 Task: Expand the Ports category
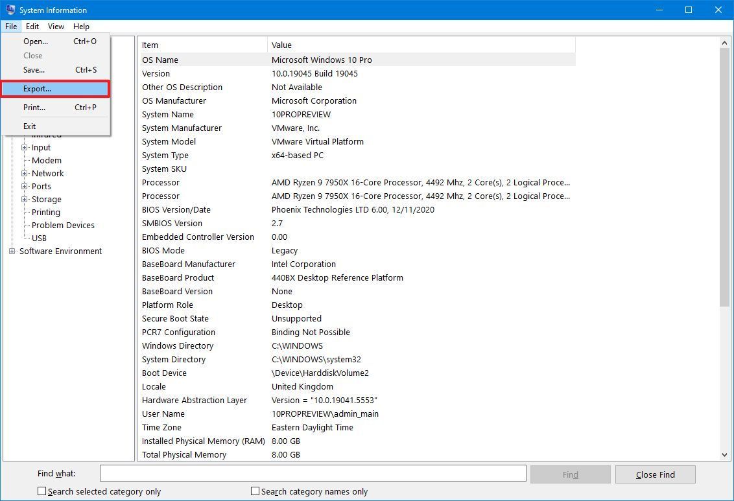pos(24,186)
